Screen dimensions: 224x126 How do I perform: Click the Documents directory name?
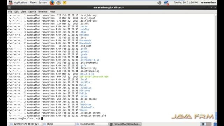(x=85, y=41)
